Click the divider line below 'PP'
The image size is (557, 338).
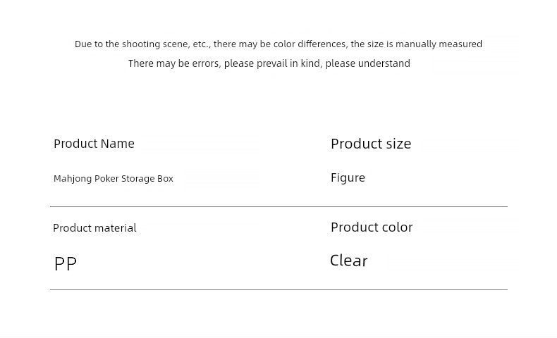pos(278,290)
